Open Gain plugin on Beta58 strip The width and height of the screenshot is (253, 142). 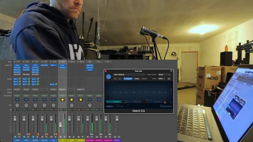35,65
